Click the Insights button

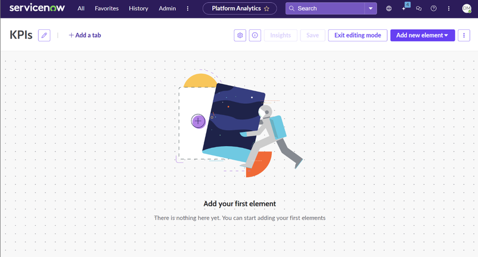pyautogui.click(x=280, y=35)
